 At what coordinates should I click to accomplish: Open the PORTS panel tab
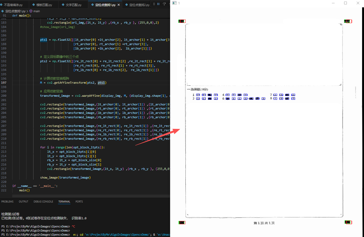79,202
